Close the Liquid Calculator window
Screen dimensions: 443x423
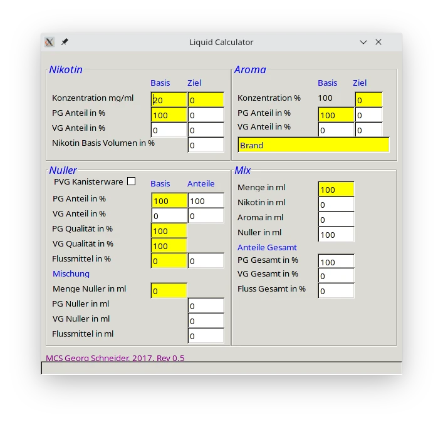[x=378, y=42]
